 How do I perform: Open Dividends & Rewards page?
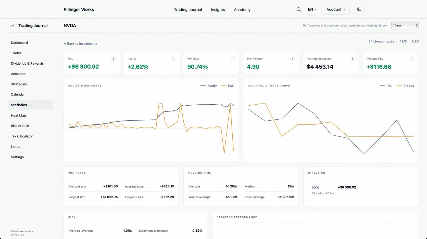click(30, 64)
